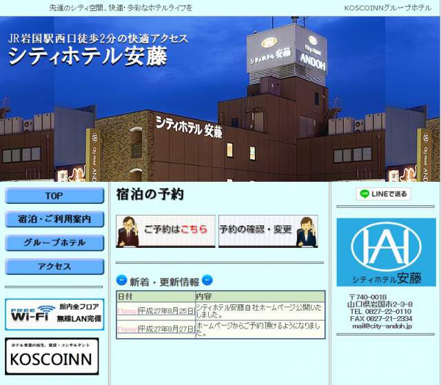Viewport: 441px width, 385px height.
Task: Click the mail@city-andoh.jp email address
Action: (x=382, y=326)
